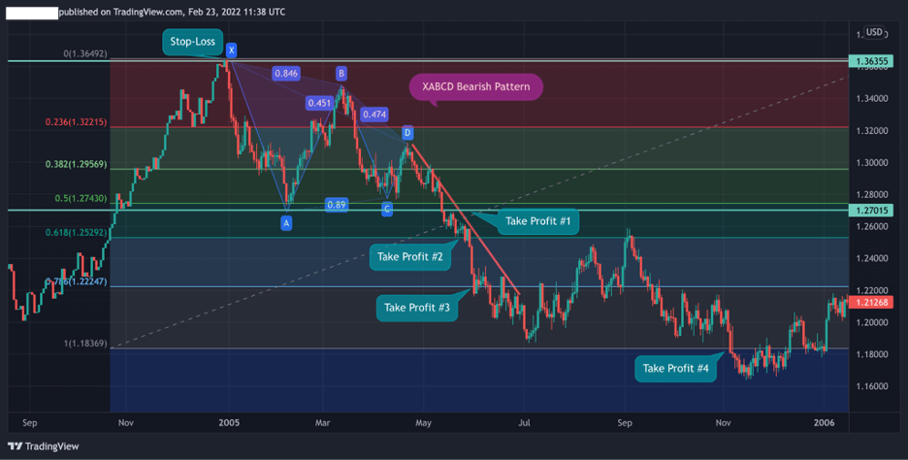Click the Take Profit #3 callout
The image size is (908, 460).
point(417,308)
